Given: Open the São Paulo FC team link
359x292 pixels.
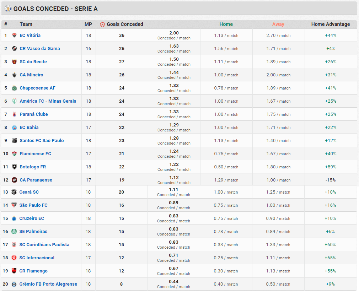Looking at the screenshot, I should [x=33, y=205].
